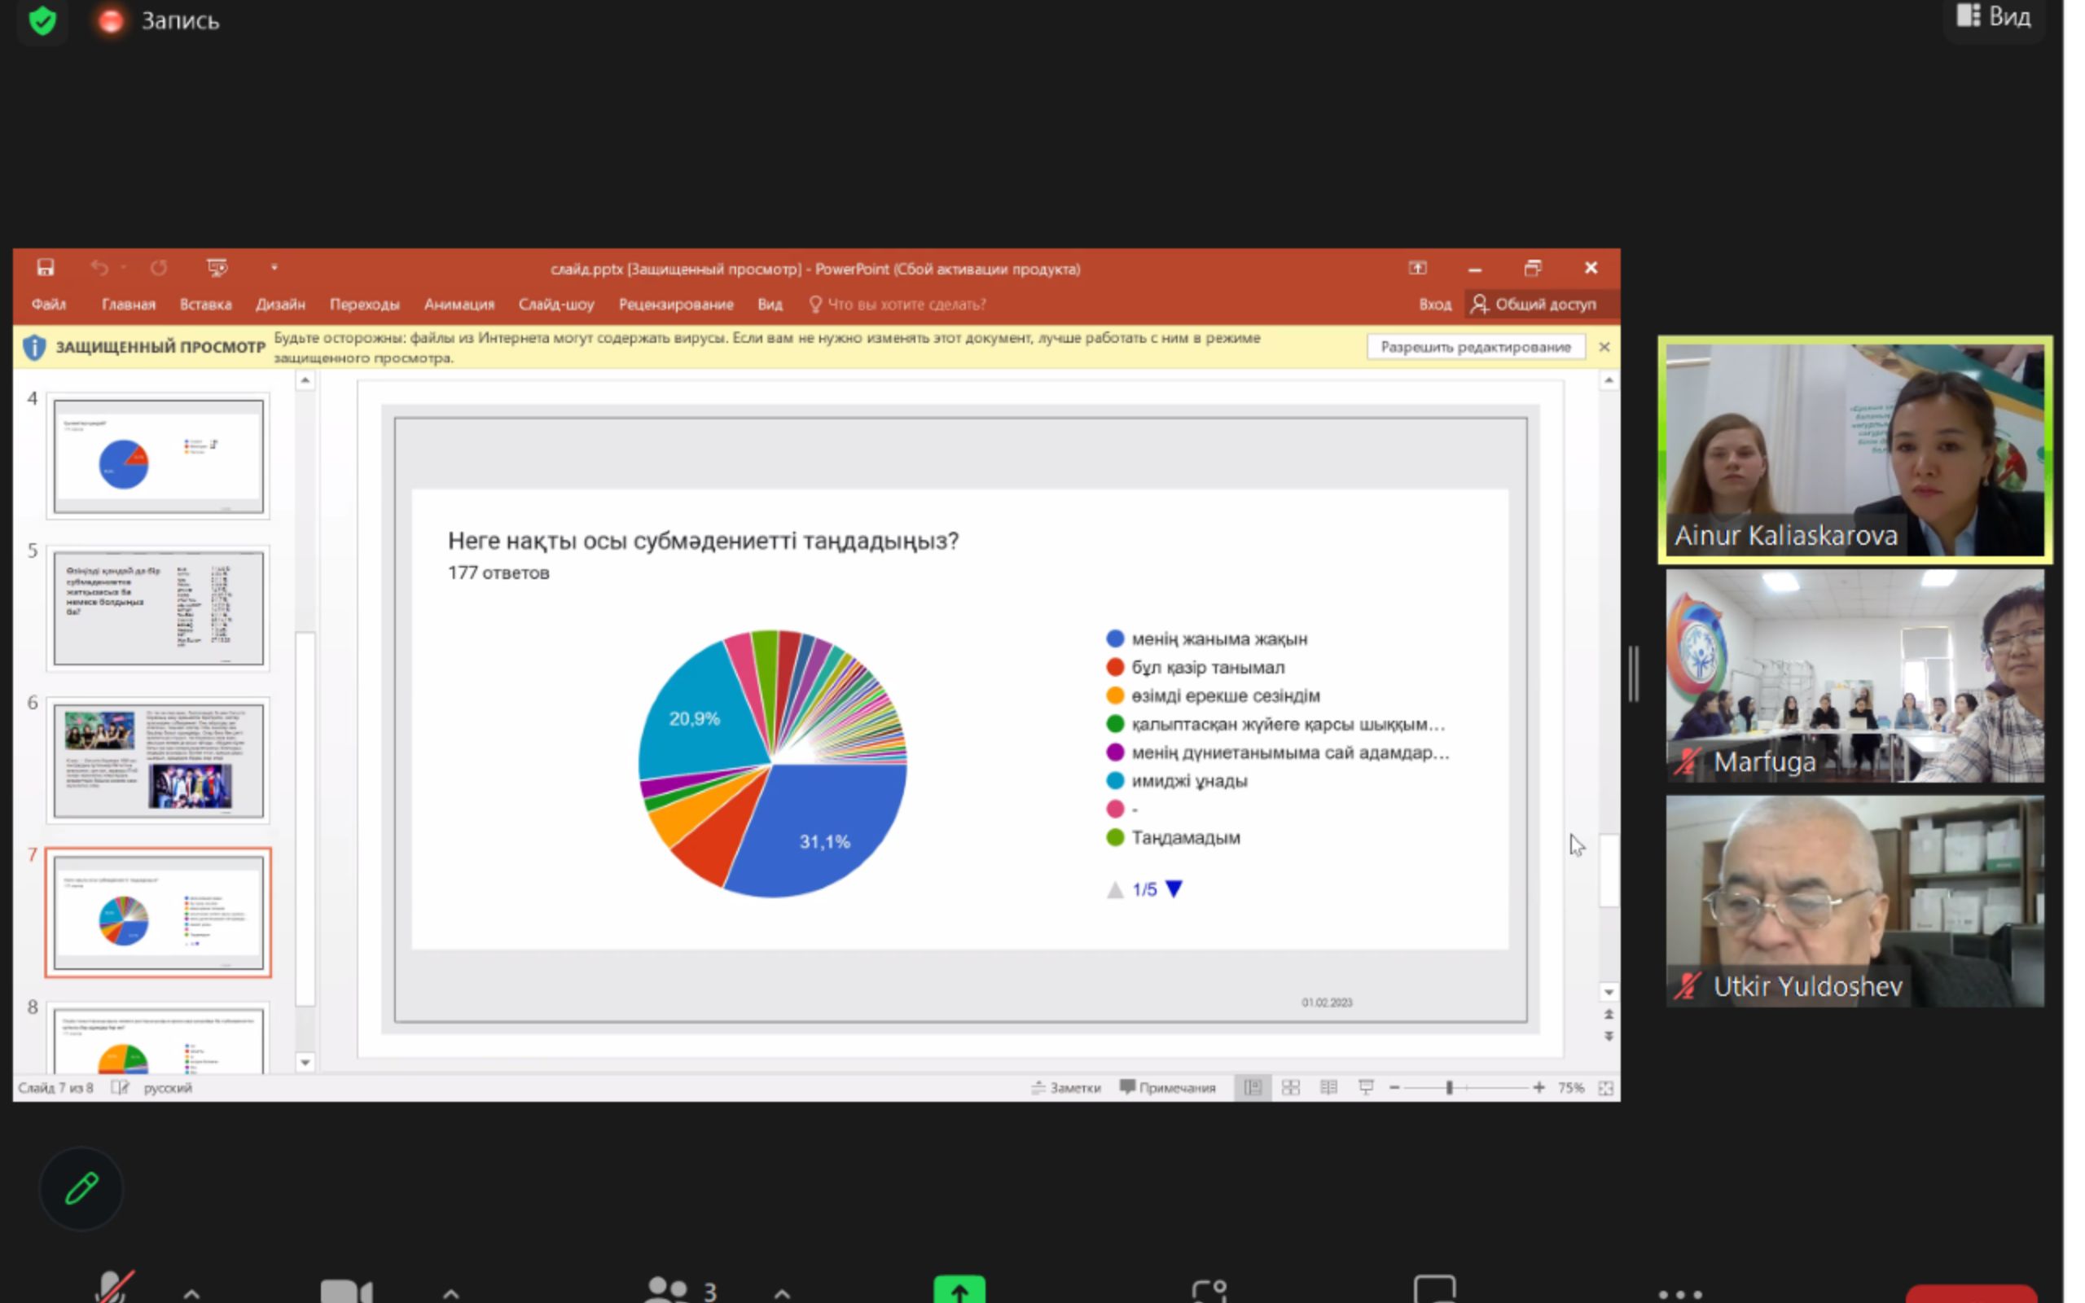This screenshot has width=2085, height=1303.
Task: Toggle the Заметки notes pane
Action: [x=1066, y=1087]
